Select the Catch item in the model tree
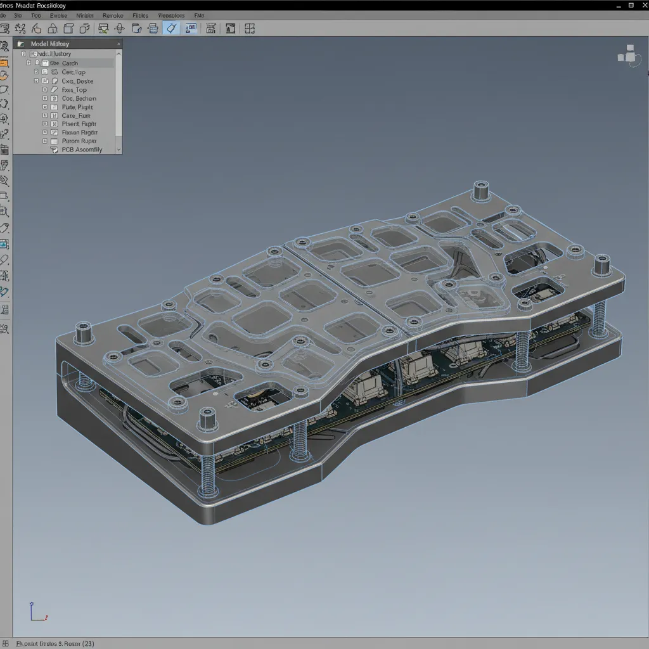 coord(70,63)
